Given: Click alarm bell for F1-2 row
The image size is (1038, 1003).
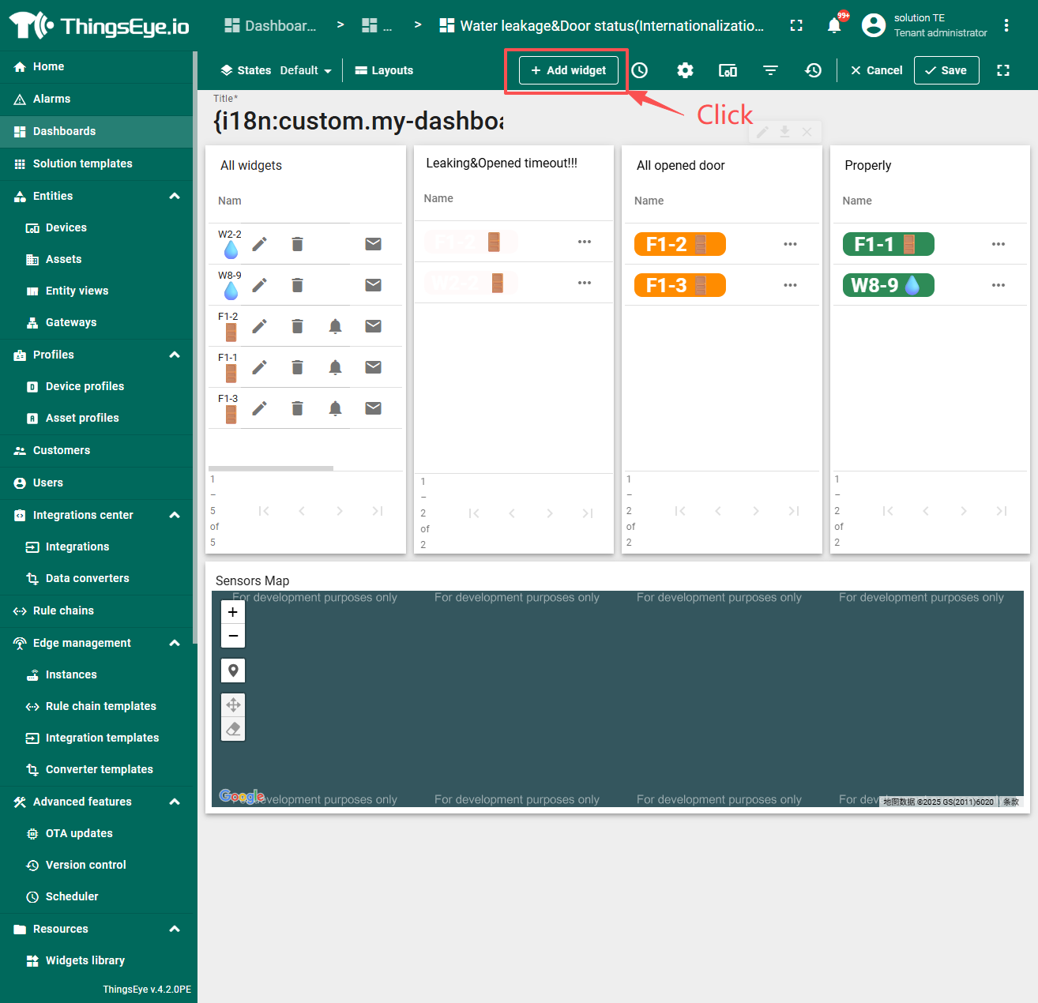Looking at the screenshot, I should pyautogui.click(x=335, y=326).
